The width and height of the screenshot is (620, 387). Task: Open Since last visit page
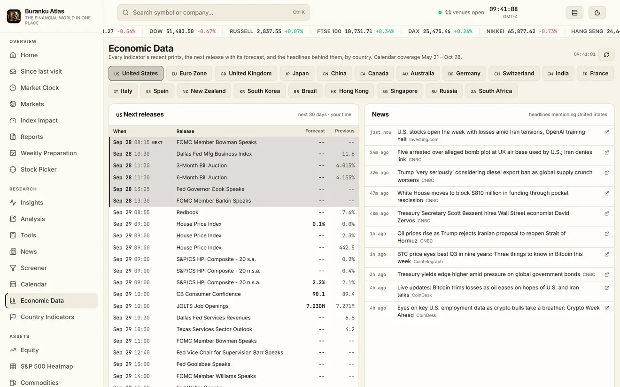(x=51, y=71)
